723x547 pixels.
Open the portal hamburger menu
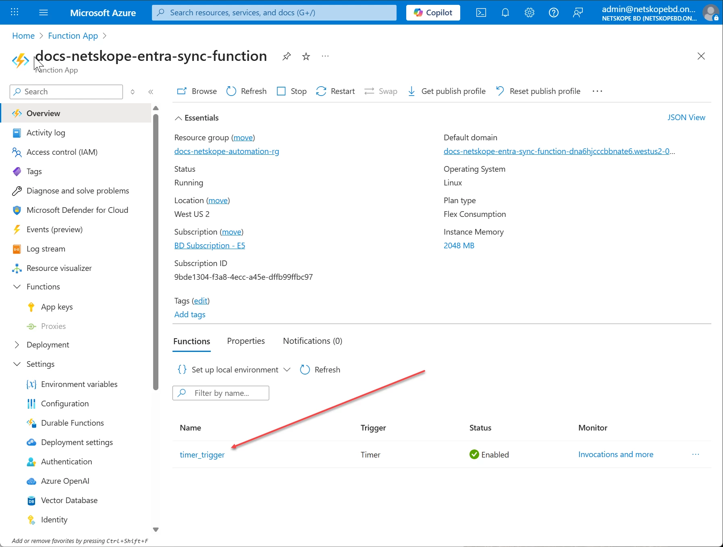[44, 12]
